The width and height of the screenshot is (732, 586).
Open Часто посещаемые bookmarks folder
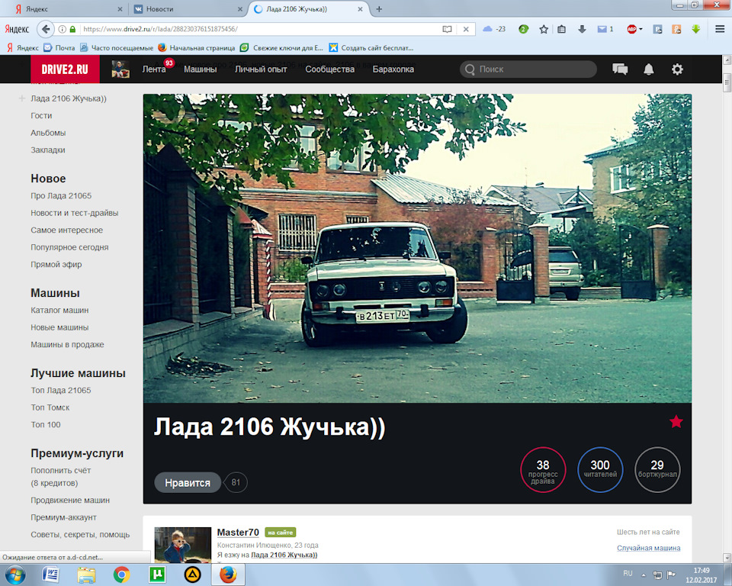(116, 47)
